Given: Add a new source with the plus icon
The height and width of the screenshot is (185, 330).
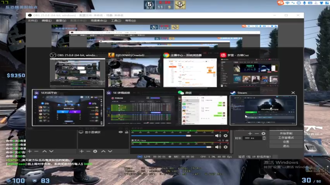Looking at the screenshot, I should pyautogui.click(x=82, y=151).
